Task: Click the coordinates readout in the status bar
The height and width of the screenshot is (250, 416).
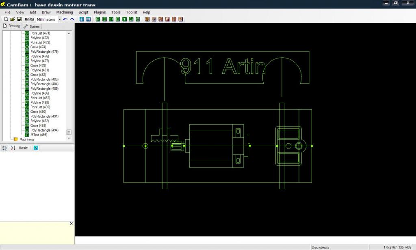Action: coord(397,247)
